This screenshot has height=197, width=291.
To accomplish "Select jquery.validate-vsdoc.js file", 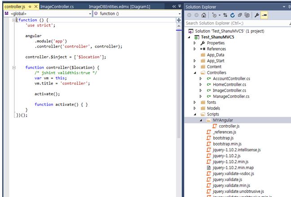I will 233,174.
